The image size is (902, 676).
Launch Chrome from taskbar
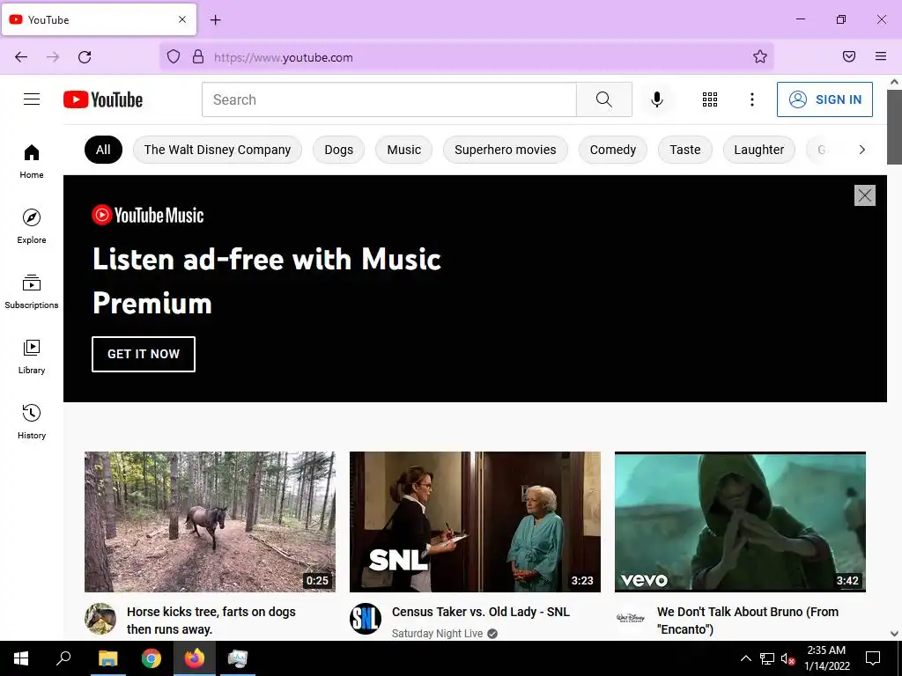tap(152, 658)
